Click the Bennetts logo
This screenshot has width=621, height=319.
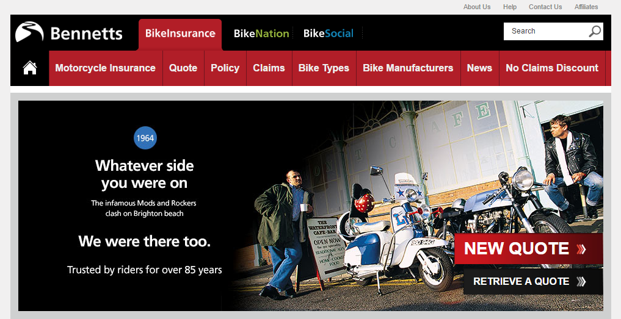69,32
